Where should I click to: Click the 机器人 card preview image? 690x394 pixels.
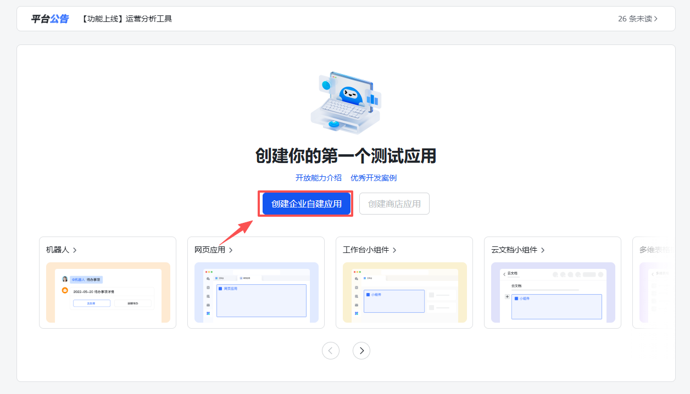point(108,292)
